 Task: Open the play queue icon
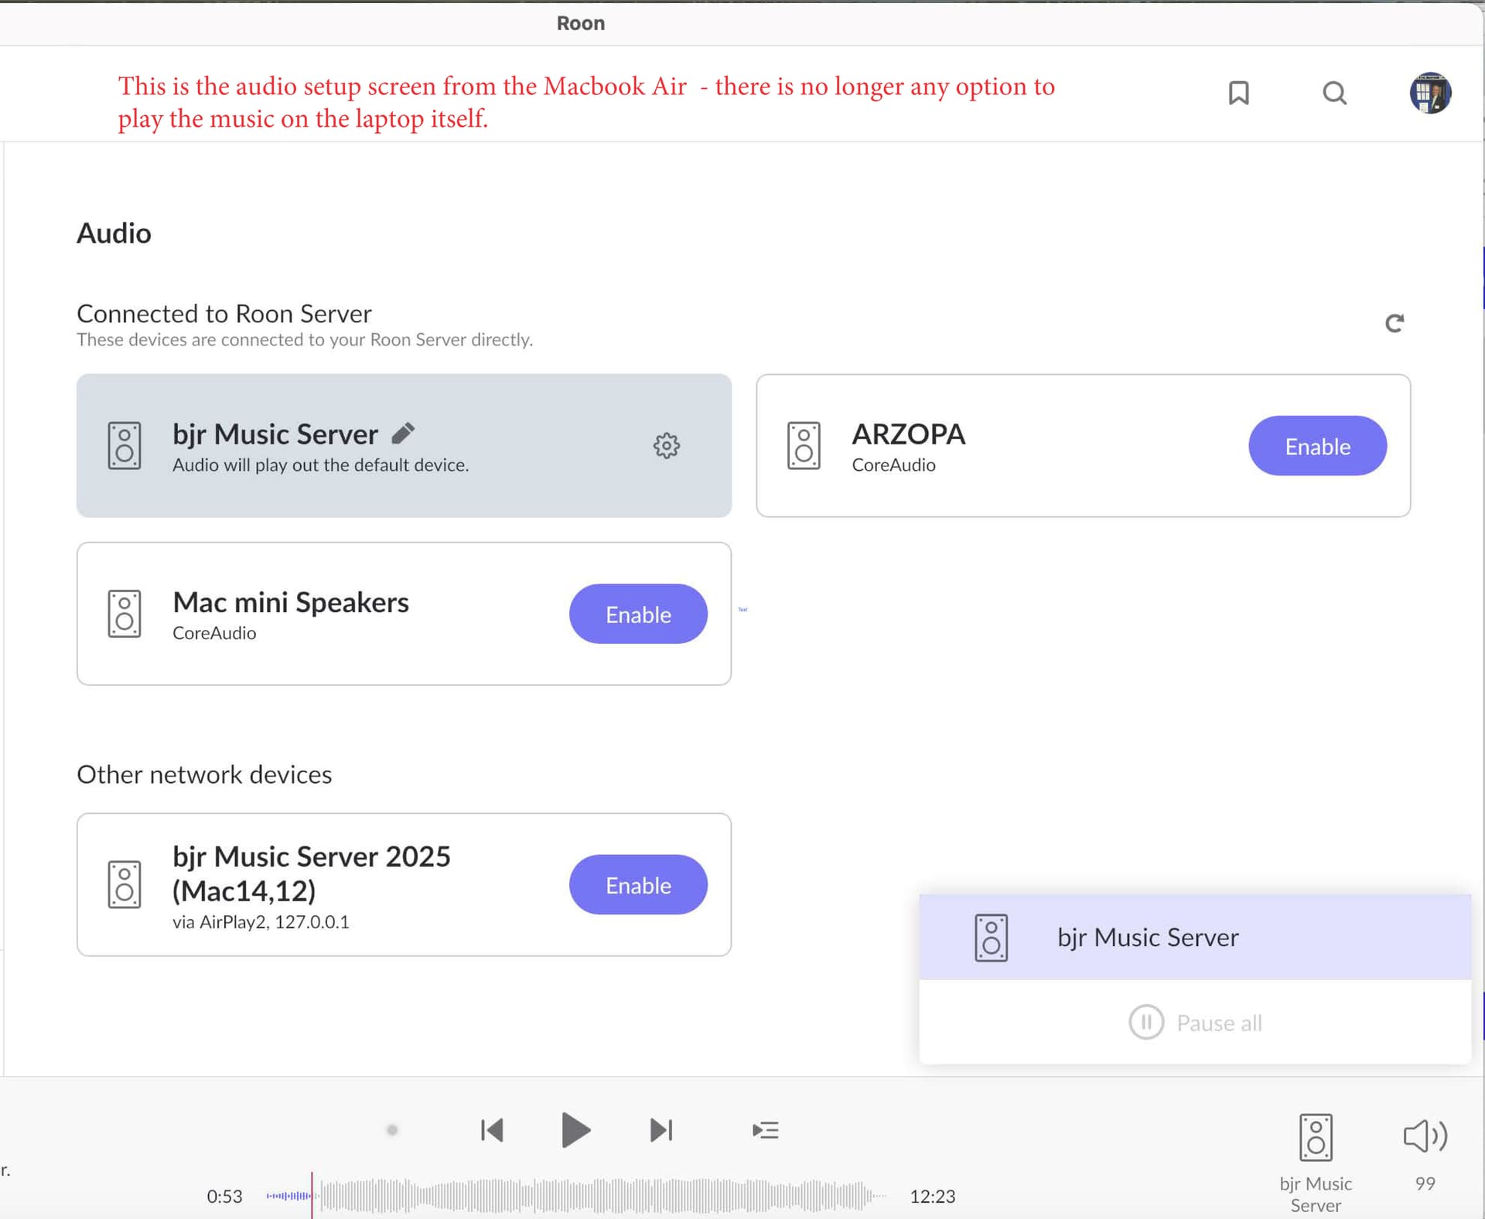coord(765,1130)
